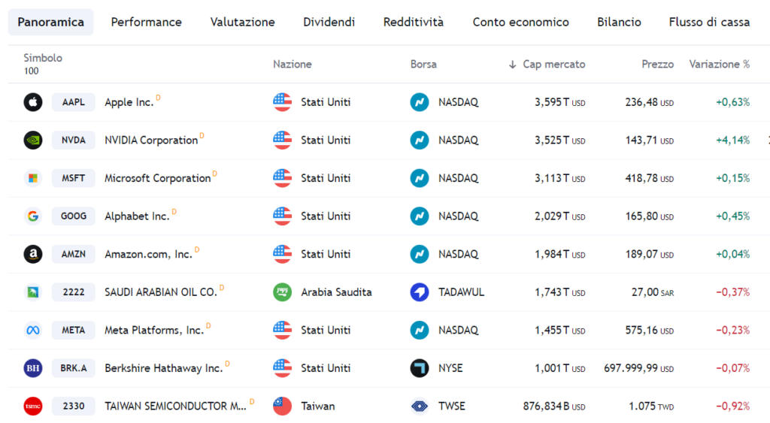Click the Saudi Aramco logo icon
The image size is (770, 423).
coord(33,292)
